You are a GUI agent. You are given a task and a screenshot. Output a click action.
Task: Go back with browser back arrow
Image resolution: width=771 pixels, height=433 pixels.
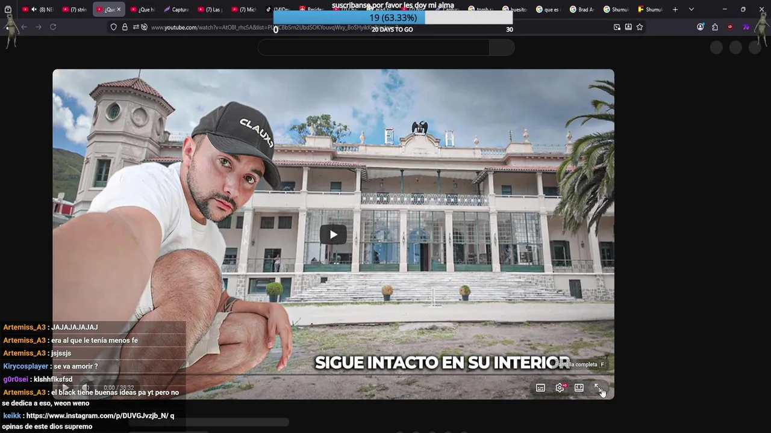tap(24, 27)
